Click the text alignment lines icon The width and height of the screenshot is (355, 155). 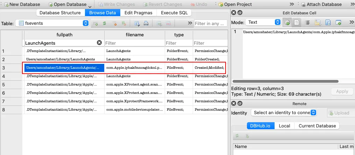(x=307, y=22)
